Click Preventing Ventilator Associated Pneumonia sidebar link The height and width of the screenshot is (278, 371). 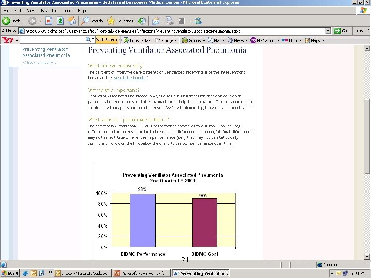tap(46, 52)
